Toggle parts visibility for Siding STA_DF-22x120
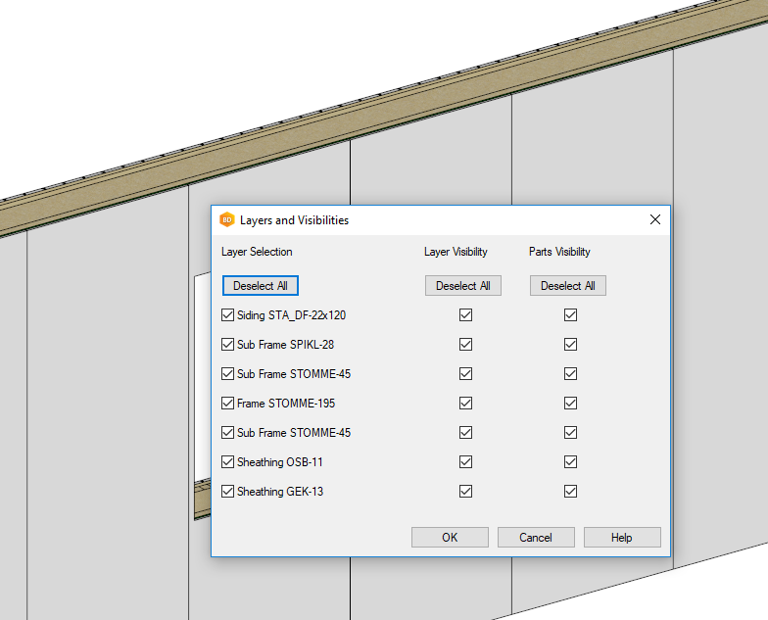Image resolution: width=768 pixels, height=620 pixels. (x=570, y=315)
